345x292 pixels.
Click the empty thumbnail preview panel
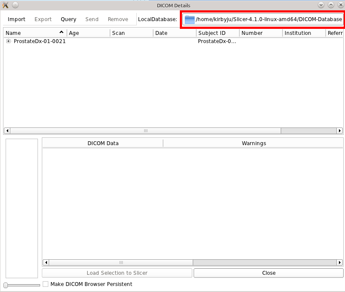(22, 208)
